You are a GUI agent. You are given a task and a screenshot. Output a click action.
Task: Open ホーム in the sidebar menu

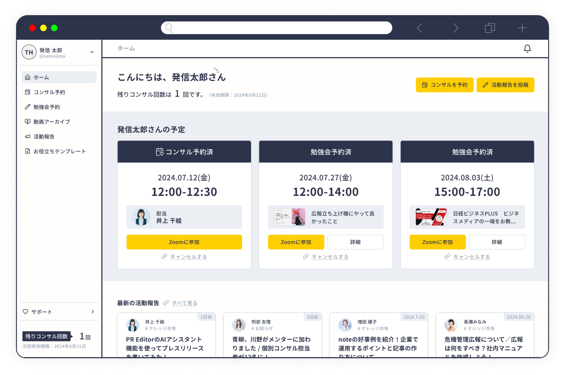point(59,77)
